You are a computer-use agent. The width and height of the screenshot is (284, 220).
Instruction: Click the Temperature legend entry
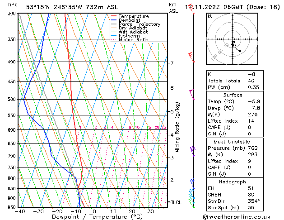tap(130, 16)
